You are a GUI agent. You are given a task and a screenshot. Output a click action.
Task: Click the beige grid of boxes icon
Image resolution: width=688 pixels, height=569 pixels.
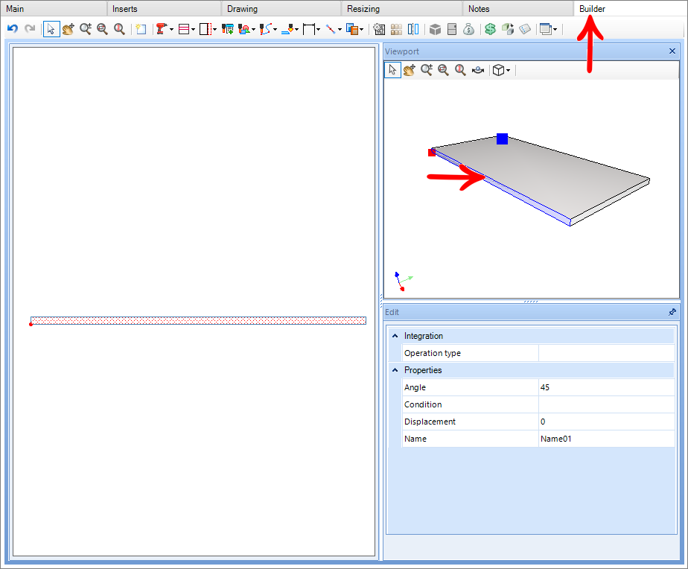pos(396,29)
